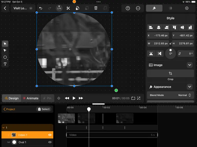Open help question mark button

(128, 8)
